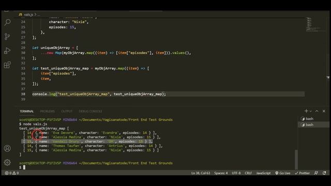The image size is (331, 186).
Task: Click the Thomas Taufan terminal output row
Action: pyautogui.click(x=93, y=146)
